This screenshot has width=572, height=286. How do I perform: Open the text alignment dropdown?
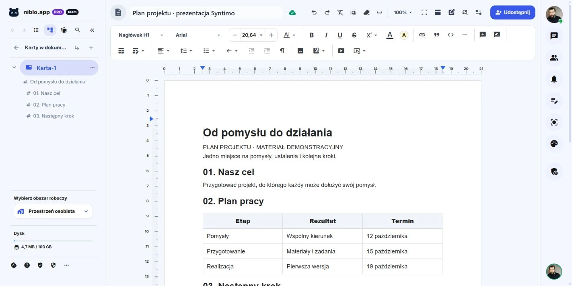point(163,51)
